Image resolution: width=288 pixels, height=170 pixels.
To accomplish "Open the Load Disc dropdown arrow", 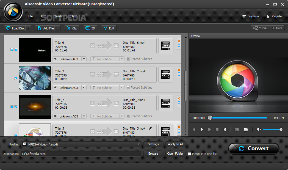I will coord(28,28).
